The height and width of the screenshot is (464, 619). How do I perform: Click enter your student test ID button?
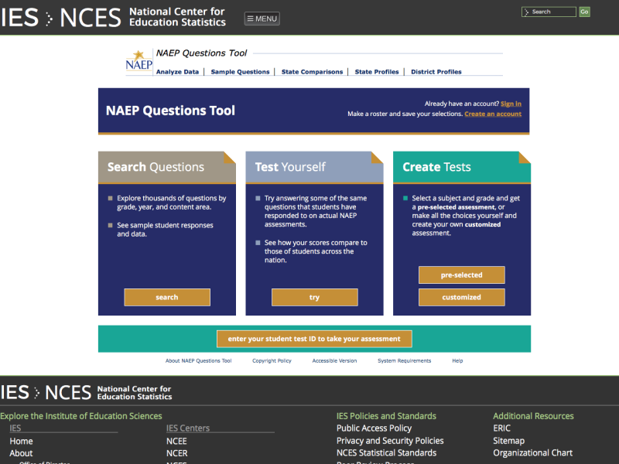[x=314, y=339]
